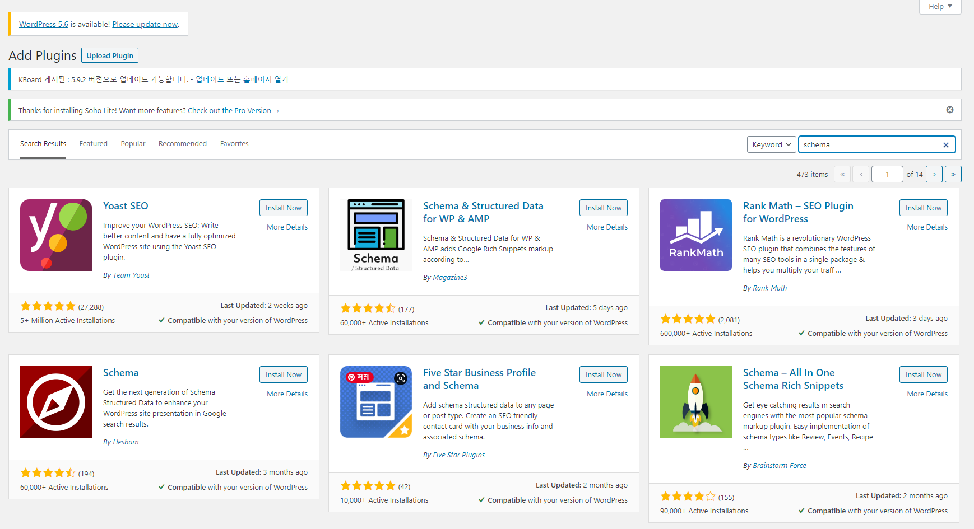Click the Please update now link

click(145, 24)
